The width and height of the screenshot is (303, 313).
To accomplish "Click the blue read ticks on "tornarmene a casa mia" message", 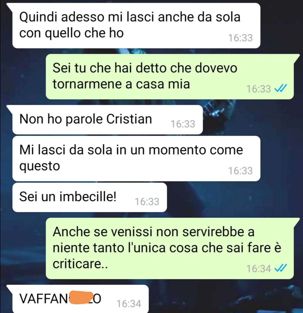I will click(281, 88).
